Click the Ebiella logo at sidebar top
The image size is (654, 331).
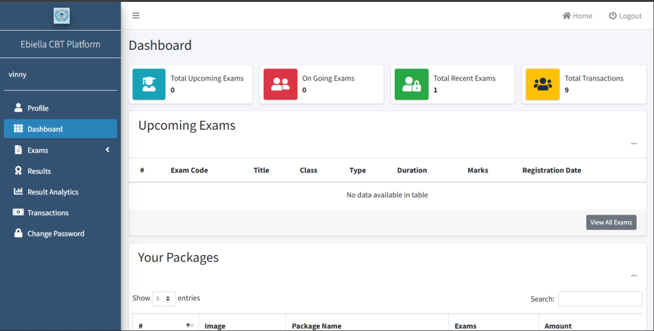pos(61,16)
